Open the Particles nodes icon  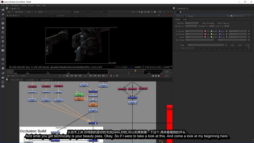3,55
